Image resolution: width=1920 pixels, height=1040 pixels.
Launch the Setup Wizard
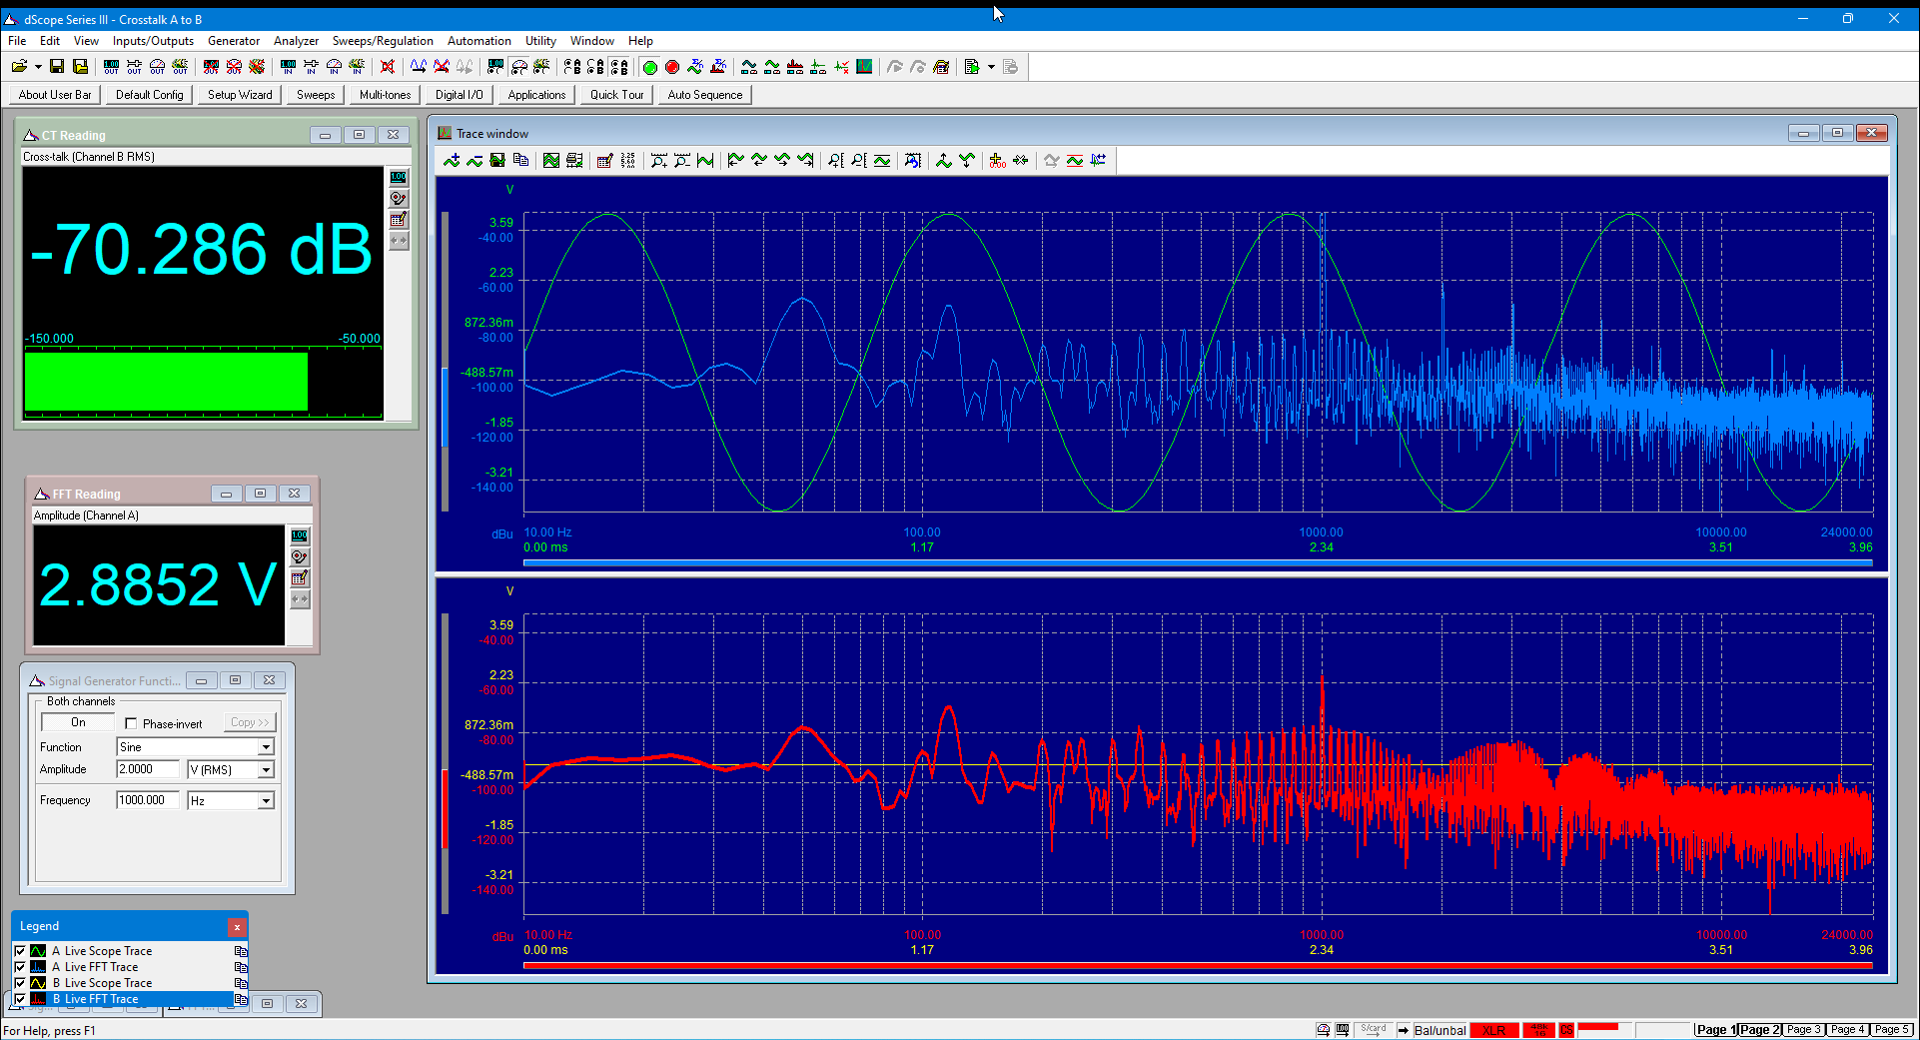coord(240,95)
